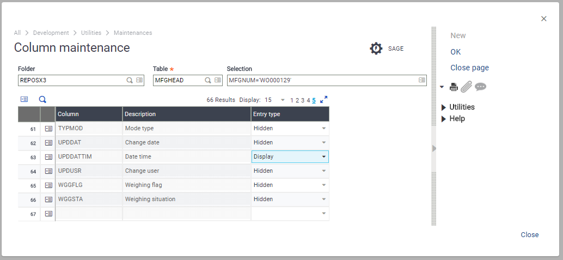Click the Close page link

point(470,68)
